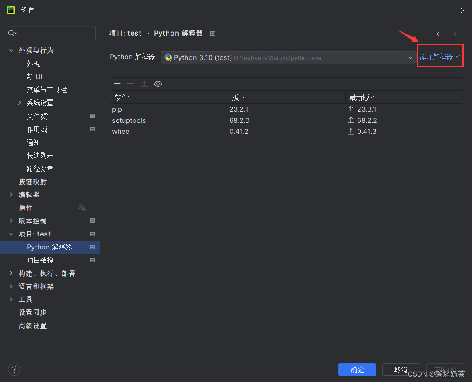Select 外观 in the settings tree
Image resolution: width=472 pixels, height=382 pixels.
[x=33, y=64]
